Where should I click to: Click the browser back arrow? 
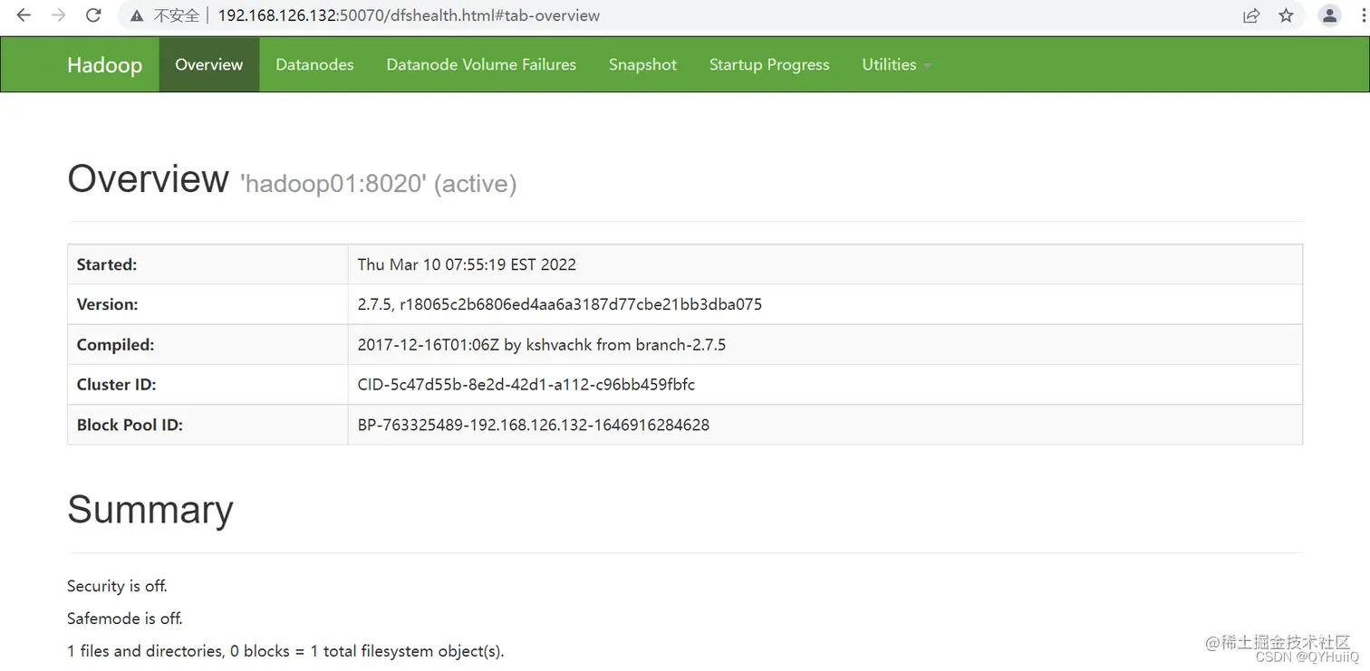click(x=24, y=15)
